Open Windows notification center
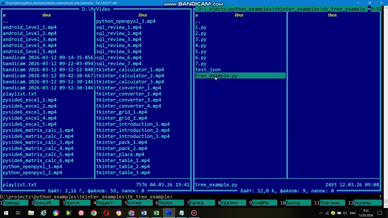 380,213
